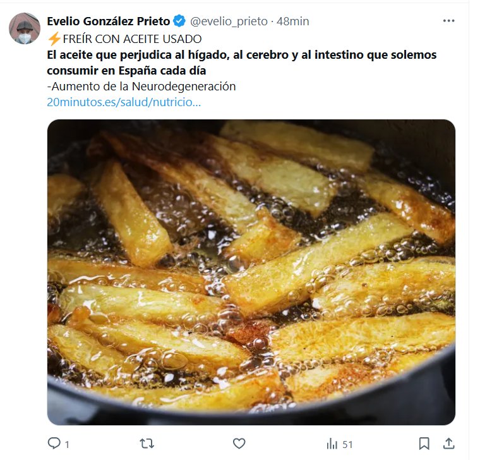Click the Aumento de la Neurodegeneración line

point(141,87)
